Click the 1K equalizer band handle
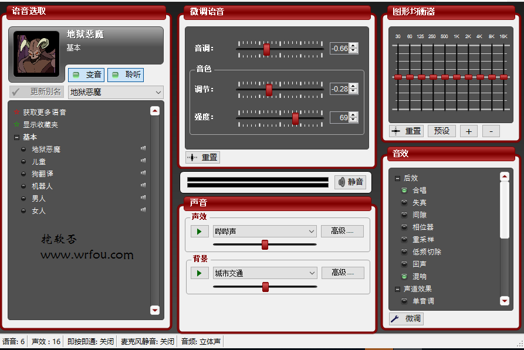 [x=457, y=77]
